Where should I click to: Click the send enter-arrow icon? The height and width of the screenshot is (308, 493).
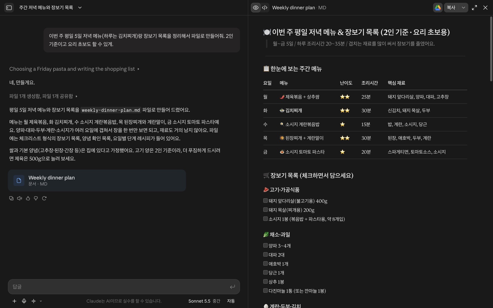point(232,287)
